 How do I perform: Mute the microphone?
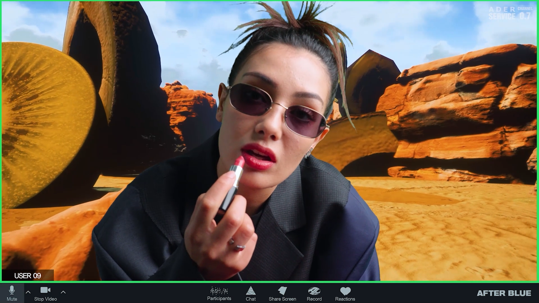pyautogui.click(x=12, y=293)
